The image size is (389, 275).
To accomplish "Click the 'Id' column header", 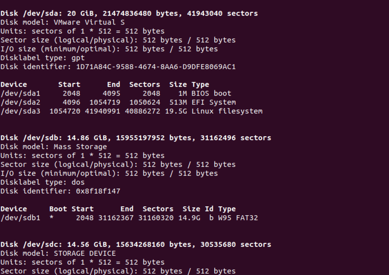I will pyautogui.click(x=209, y=209).
